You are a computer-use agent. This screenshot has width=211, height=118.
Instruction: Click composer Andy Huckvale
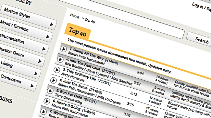point(73,77)
